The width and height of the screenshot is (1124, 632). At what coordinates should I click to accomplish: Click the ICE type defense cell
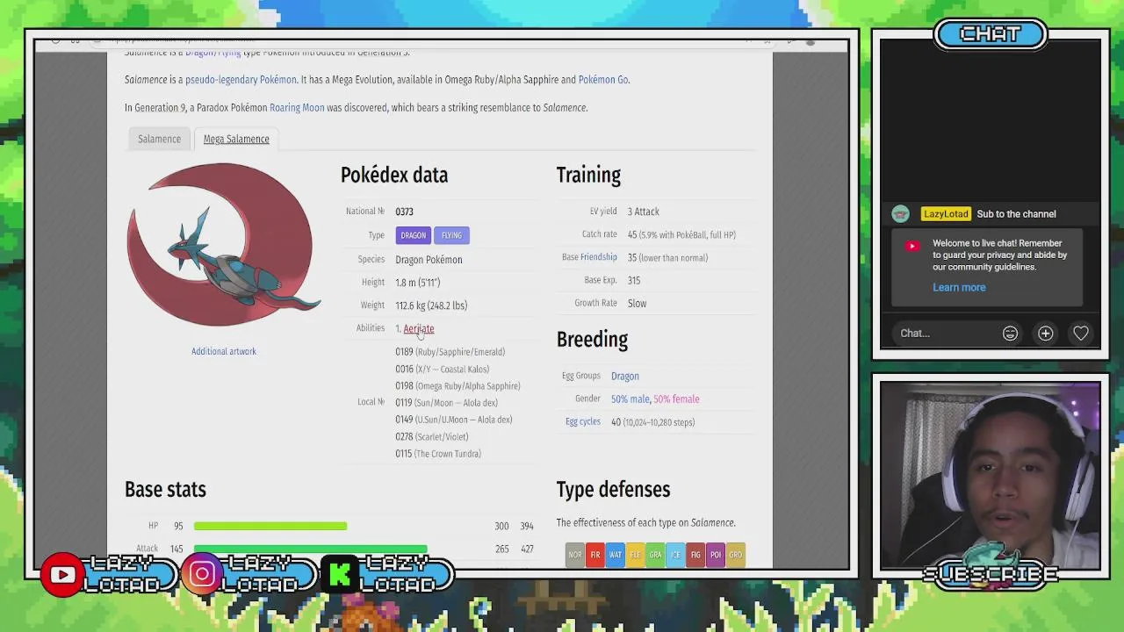point(675,555)
